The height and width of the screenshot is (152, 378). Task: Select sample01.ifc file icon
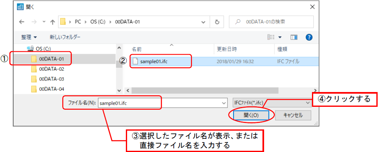136,61
